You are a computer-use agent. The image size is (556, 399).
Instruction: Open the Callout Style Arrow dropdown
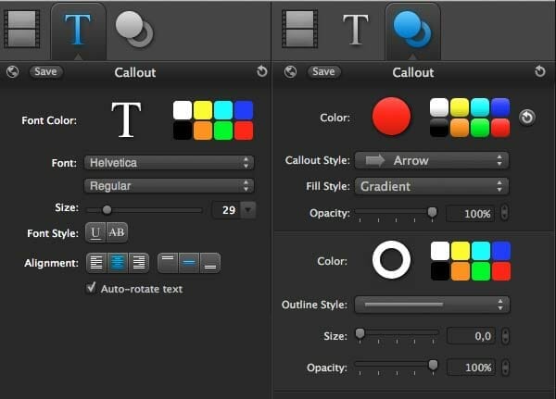click(432, 160)
